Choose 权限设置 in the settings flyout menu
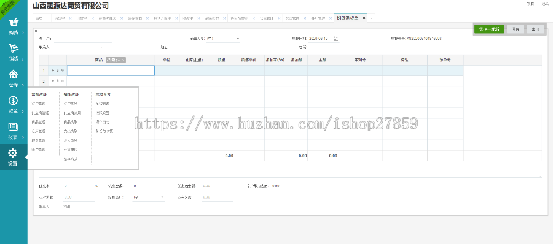This screenshot has width=553, height=244. pyautogui.click(x=103, y=113)
